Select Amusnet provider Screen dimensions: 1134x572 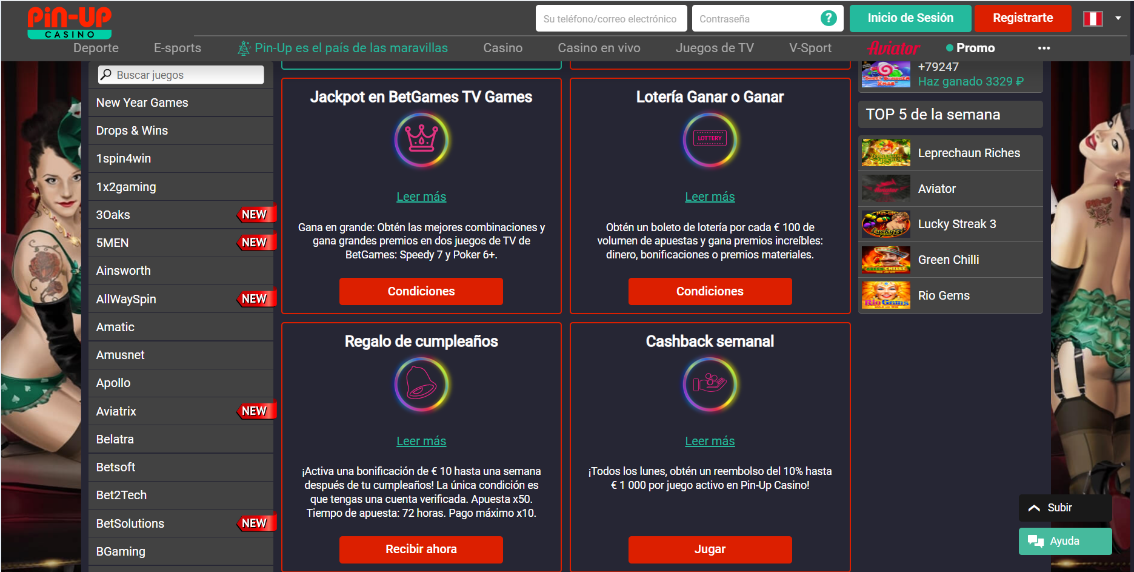(181, 355)
